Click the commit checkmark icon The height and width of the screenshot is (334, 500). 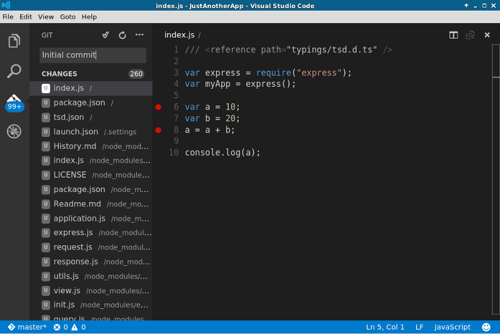[x=106, y=35]
